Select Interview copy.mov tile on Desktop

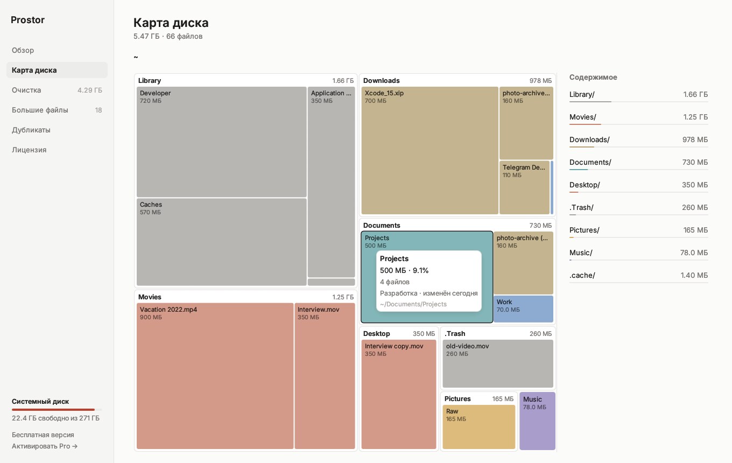click(399, 394)
